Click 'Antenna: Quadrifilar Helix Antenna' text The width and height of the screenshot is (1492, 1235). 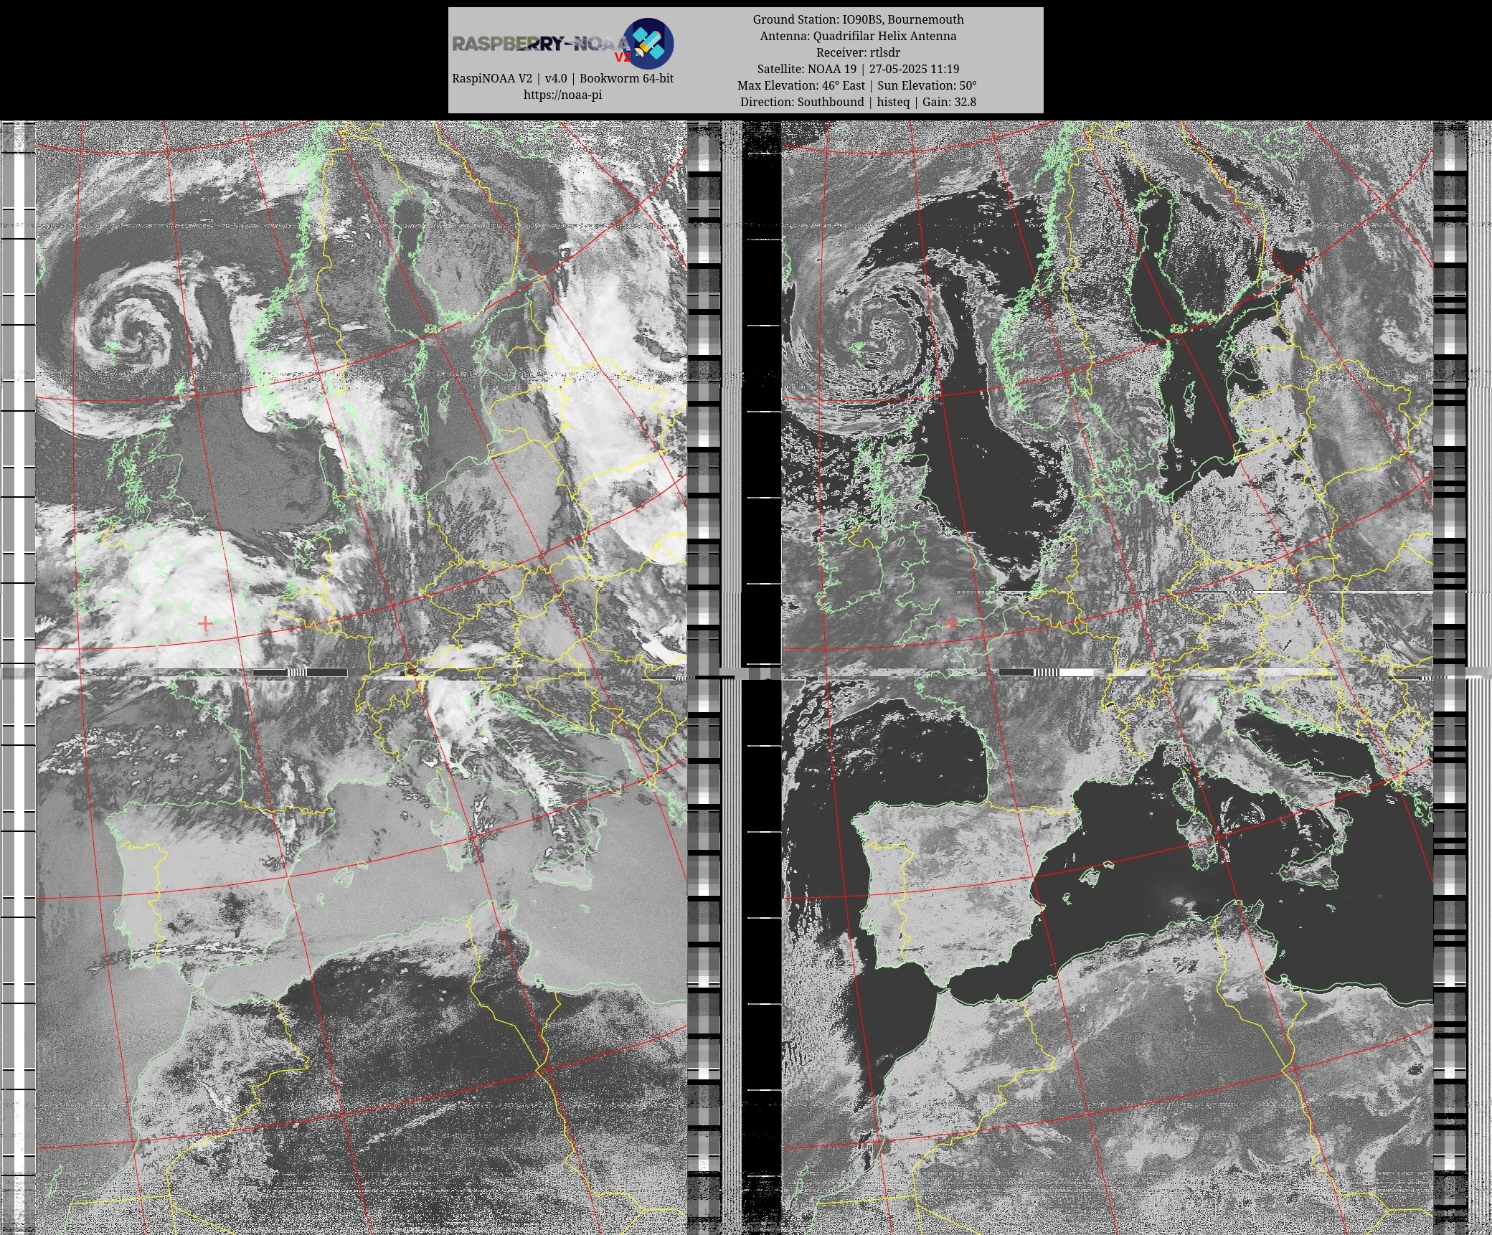pos(858,36)
